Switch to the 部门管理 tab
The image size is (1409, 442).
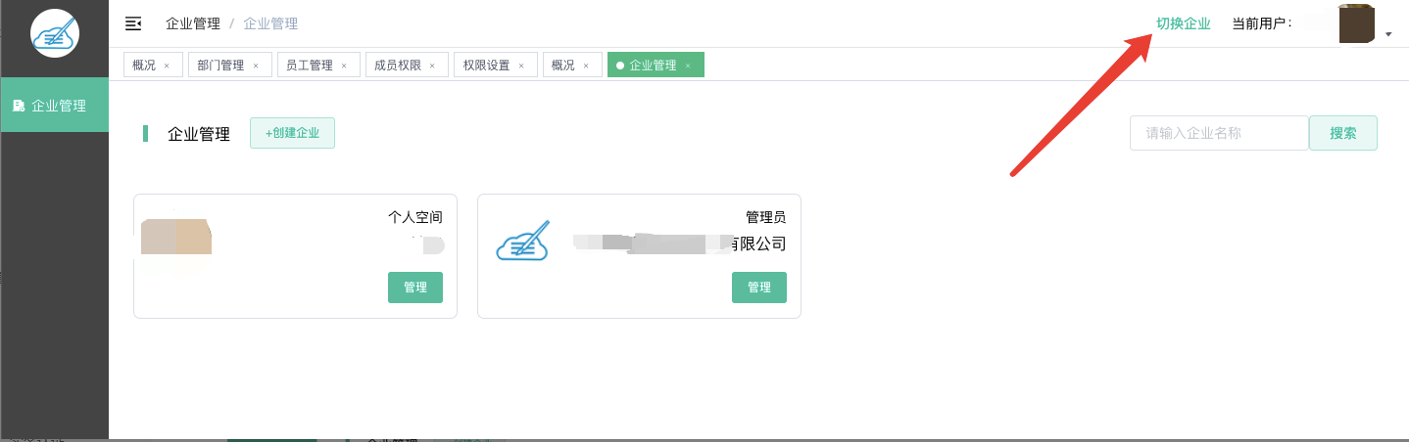[x=220, y=66]
